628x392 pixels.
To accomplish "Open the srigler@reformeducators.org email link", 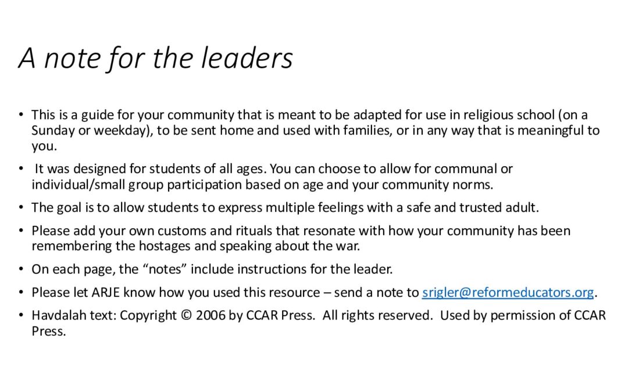I will 508,292.
